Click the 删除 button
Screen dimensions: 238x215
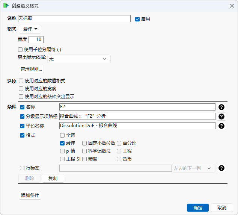tap(30, 178)
